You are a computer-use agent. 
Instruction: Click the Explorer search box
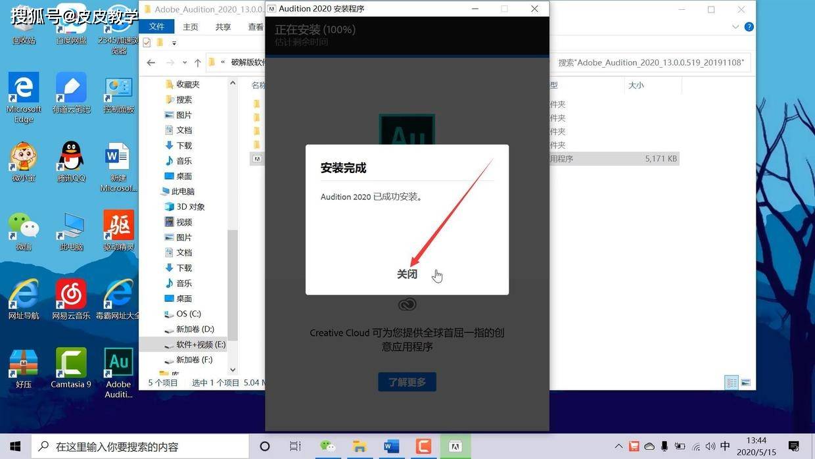click(650, 62)
